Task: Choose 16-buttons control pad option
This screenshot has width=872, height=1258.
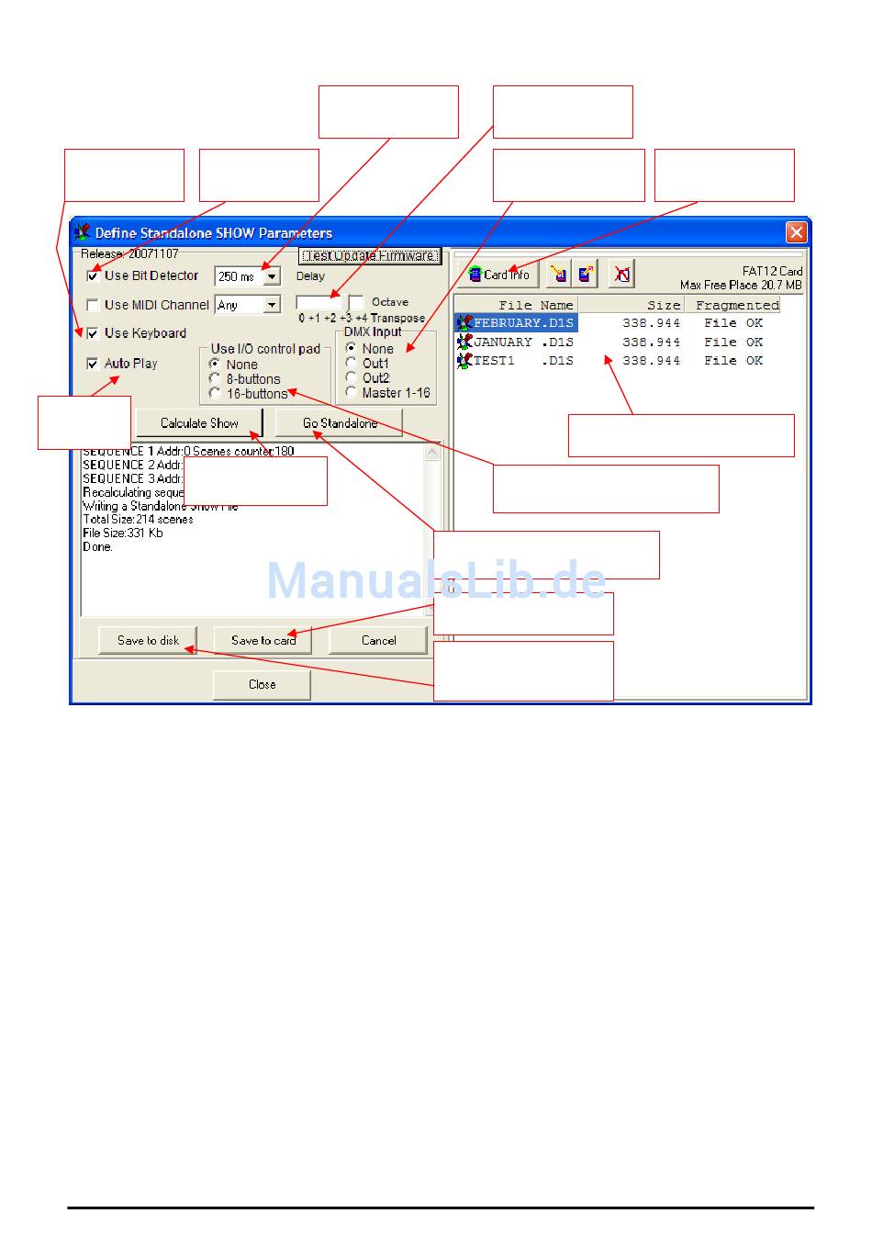Action: (x=215, y=393)
